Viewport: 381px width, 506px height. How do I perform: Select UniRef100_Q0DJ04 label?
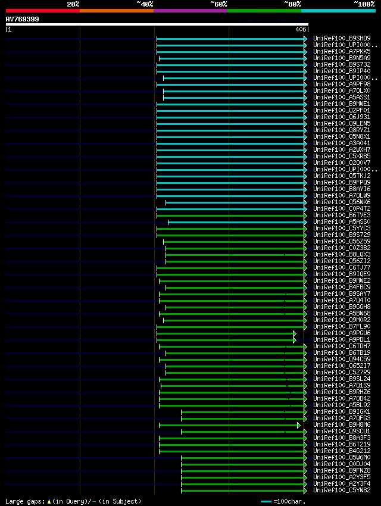342,464
